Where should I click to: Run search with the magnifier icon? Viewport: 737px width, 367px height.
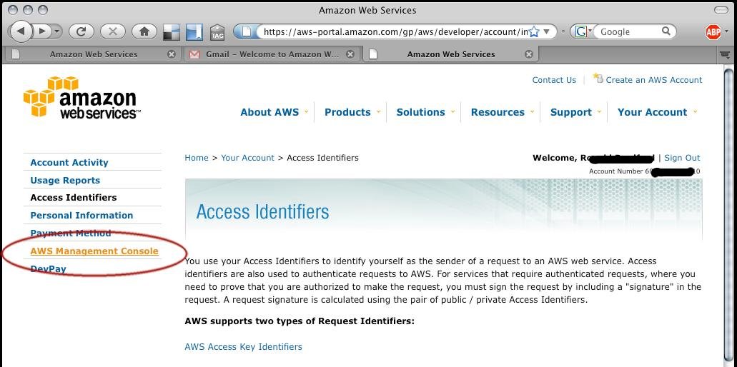[x=666, y=31]
